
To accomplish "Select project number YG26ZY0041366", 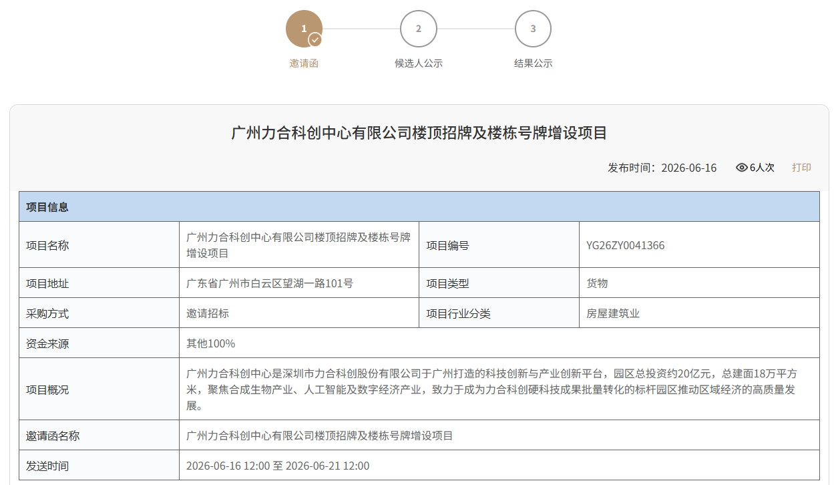I will [626, 245].
